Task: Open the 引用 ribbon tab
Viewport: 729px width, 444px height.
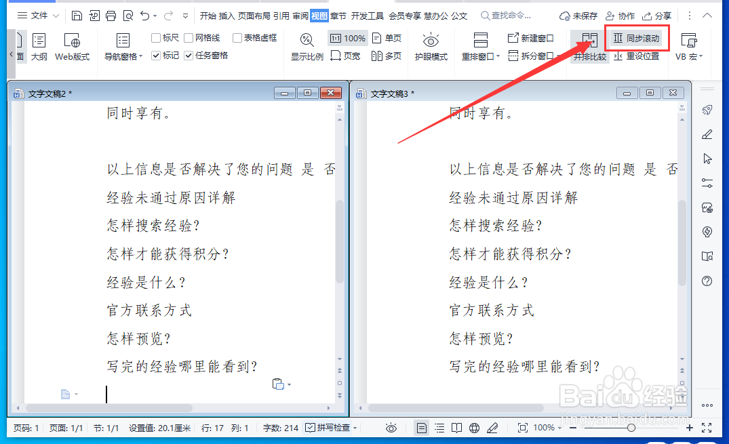Action: 281,16
